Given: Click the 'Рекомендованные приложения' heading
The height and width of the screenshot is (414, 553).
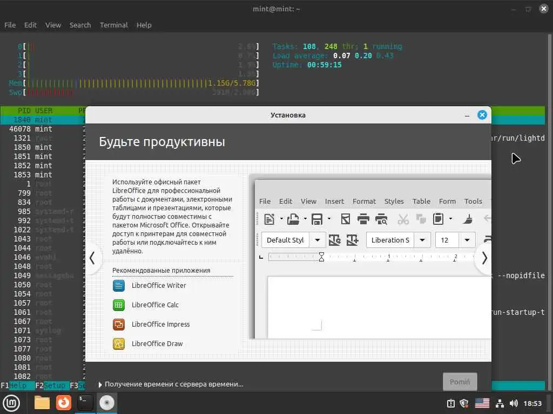Looking at the screenshot, I should 161,271.
